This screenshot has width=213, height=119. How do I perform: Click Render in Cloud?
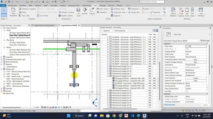(66, 12)
